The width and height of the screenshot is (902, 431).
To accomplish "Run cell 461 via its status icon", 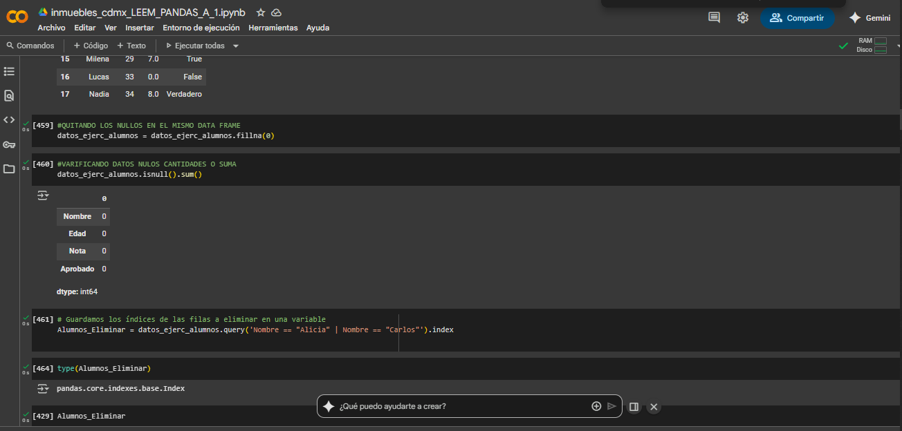I will [26, 320].
